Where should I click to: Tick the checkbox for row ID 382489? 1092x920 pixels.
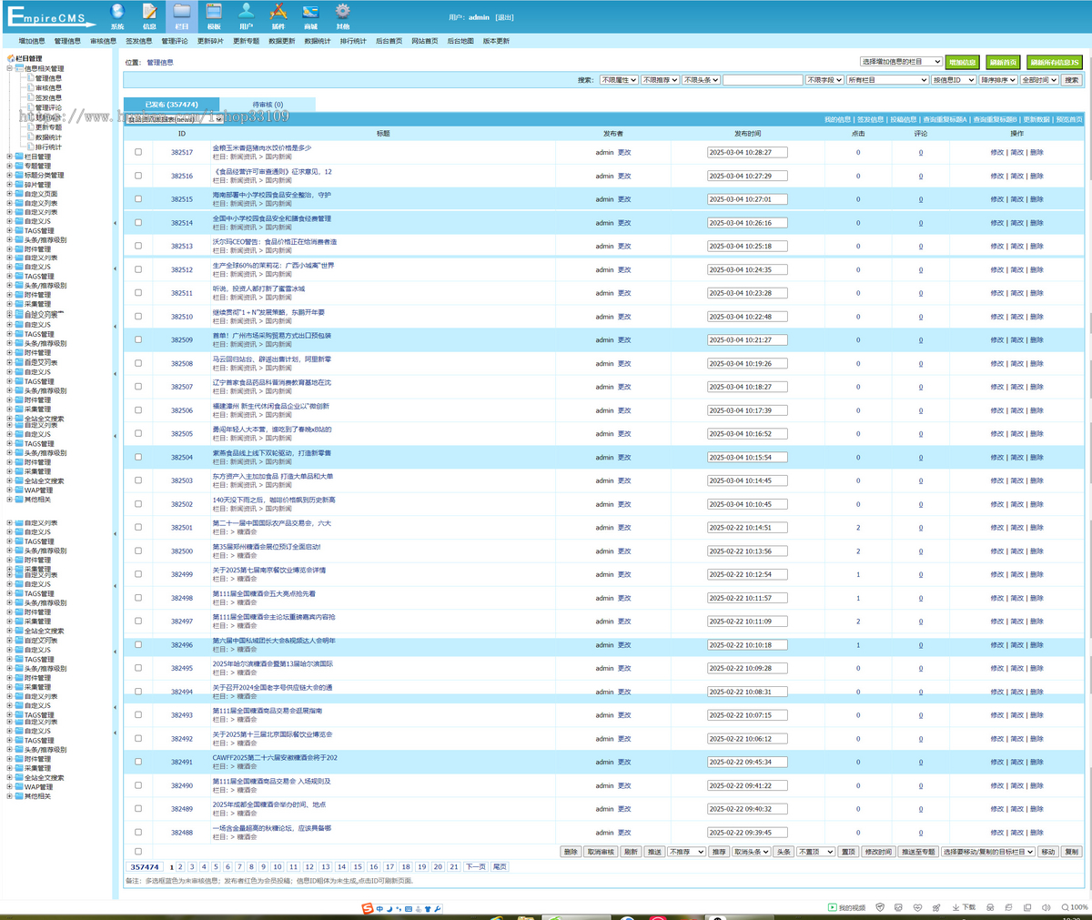coord(138,808)
